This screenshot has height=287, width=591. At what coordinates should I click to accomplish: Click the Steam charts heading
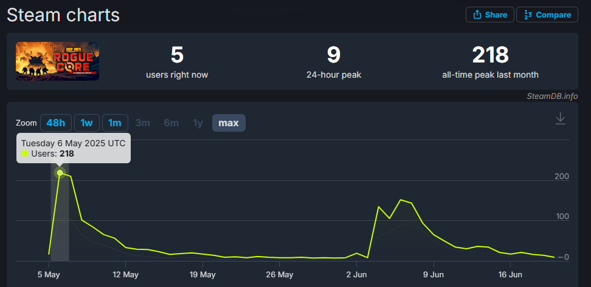(63, 15)
